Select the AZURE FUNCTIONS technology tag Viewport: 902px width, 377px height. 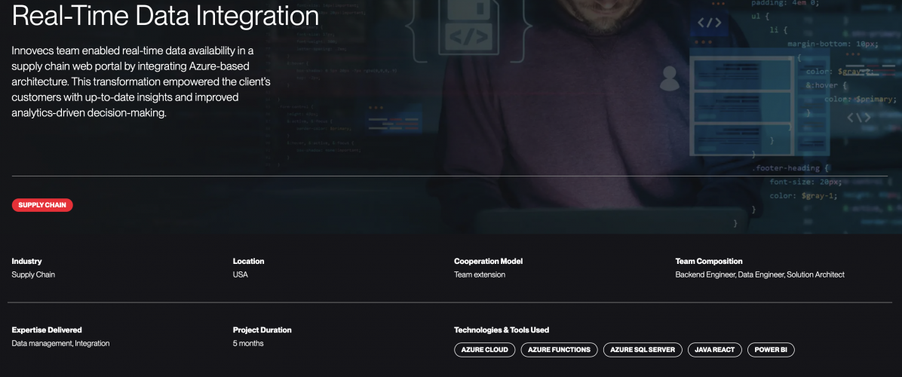click(559, 349)
